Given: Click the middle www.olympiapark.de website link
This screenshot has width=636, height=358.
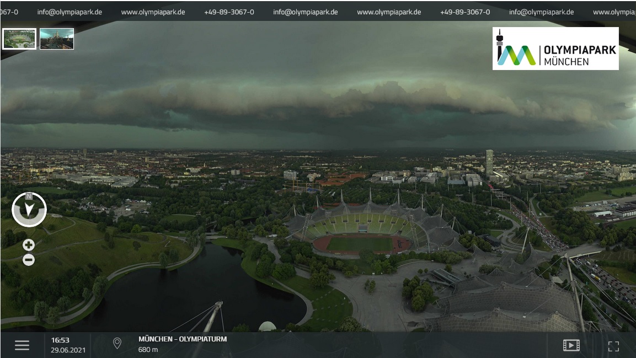Looking at the screenshot, I should click(389, 12).
